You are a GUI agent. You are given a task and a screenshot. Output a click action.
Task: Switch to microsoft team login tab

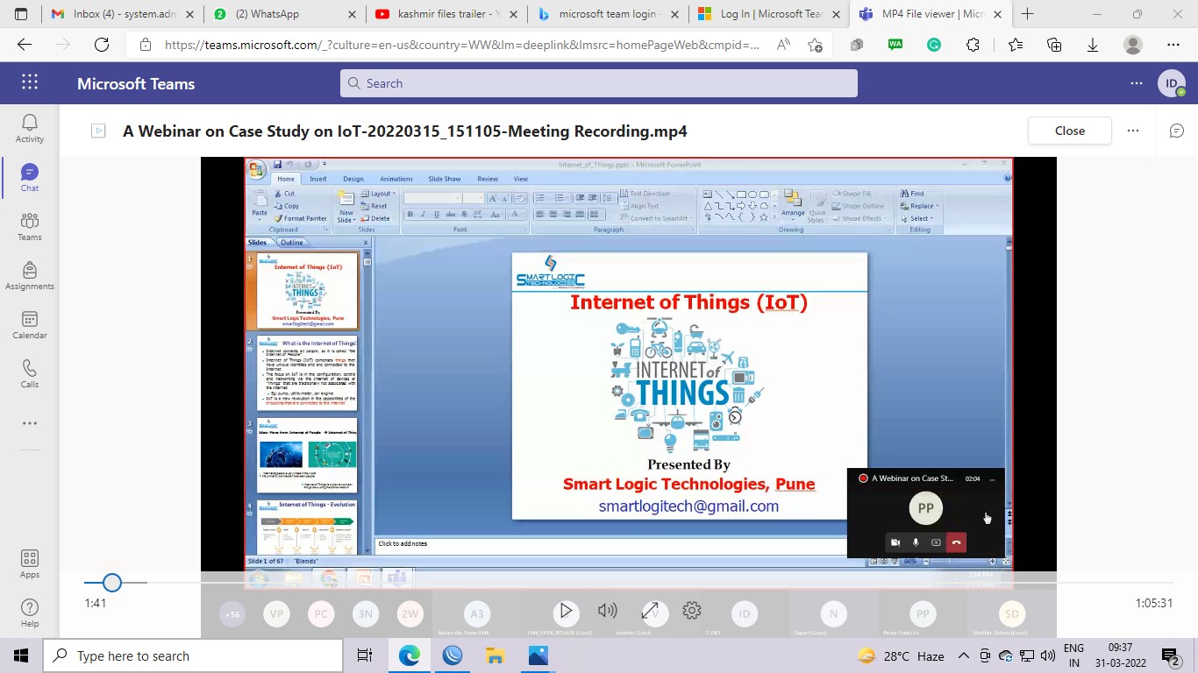609,14
